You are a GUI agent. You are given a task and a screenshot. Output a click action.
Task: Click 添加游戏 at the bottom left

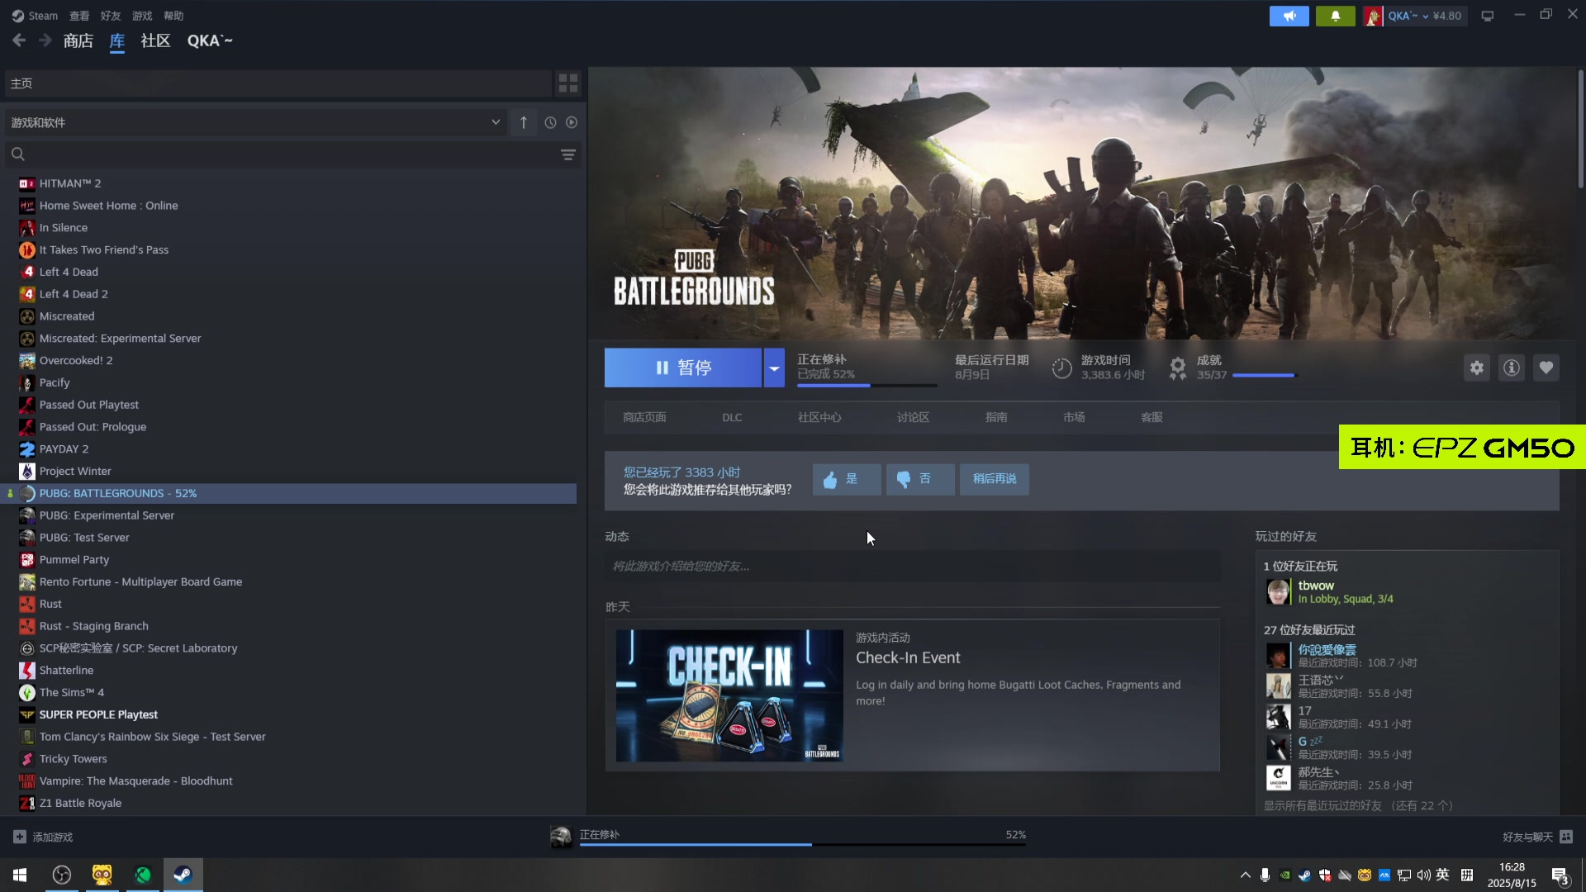pyautogui.click(x=43, y=837)
